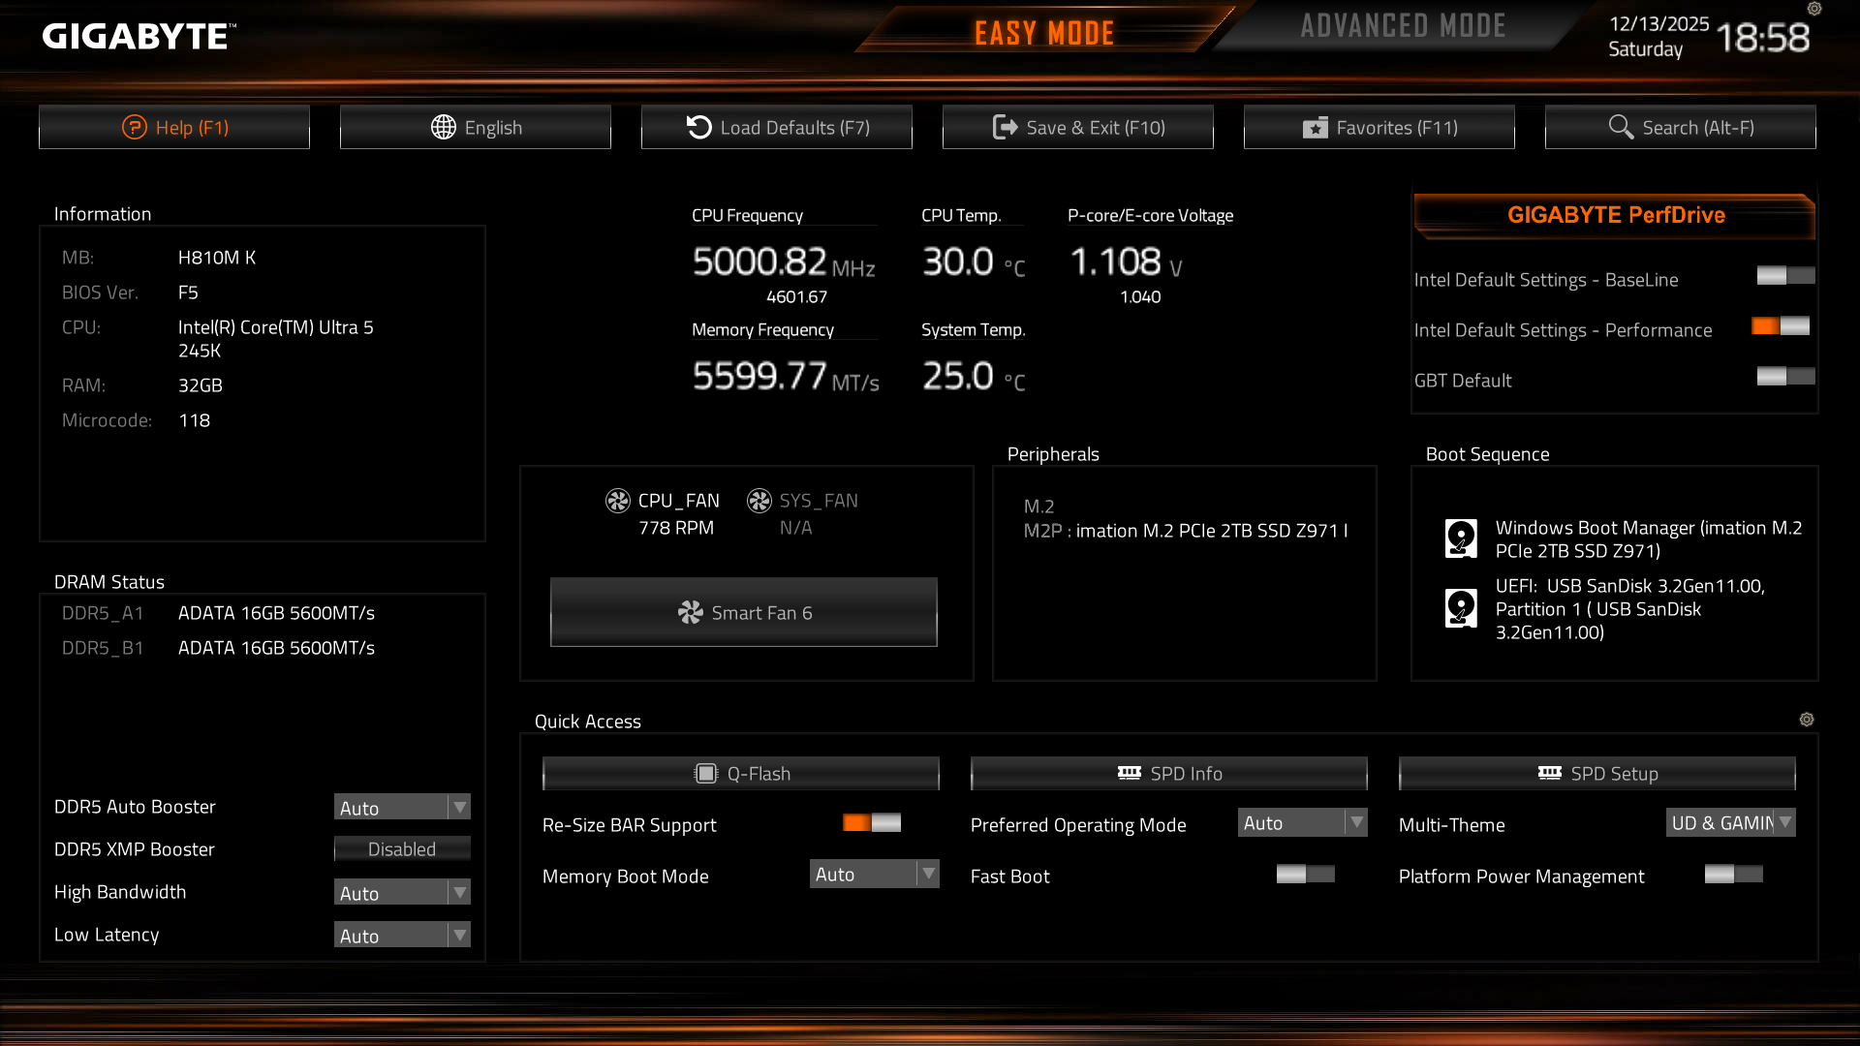Click the Save & Exit icon
Viewport: 1860px width, 1046px height.
point(1005,127)
